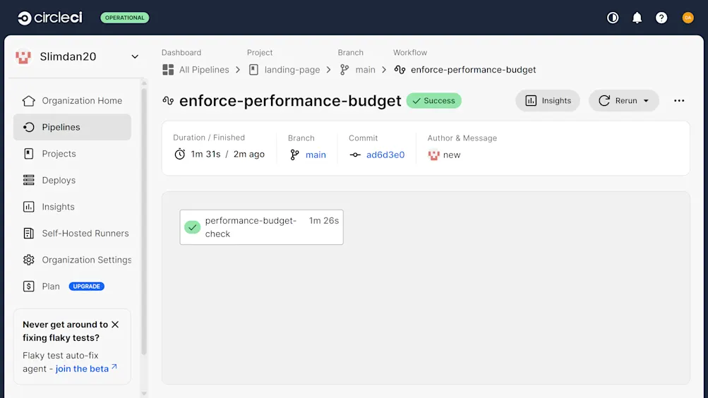Click the "2m ago" finished text

coord(248,155)
